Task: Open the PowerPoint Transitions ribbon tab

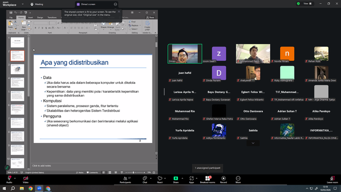Action: [52, 18]
